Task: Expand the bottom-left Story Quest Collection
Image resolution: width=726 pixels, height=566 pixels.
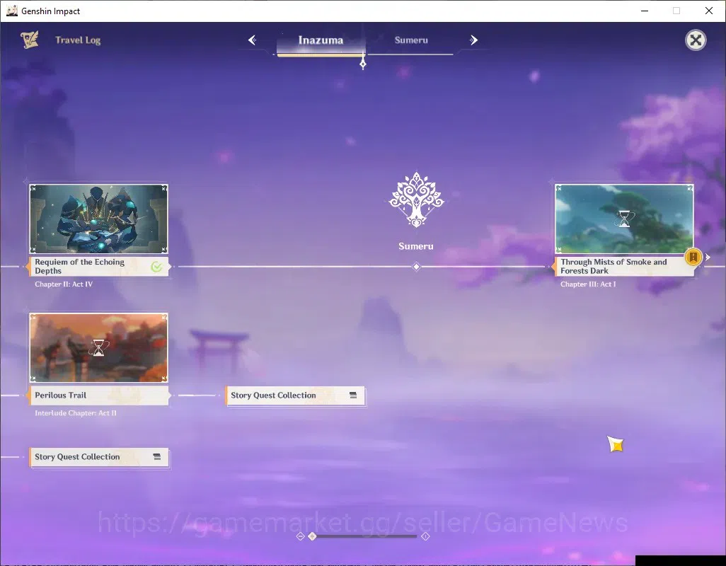Action: click(98, 457)
